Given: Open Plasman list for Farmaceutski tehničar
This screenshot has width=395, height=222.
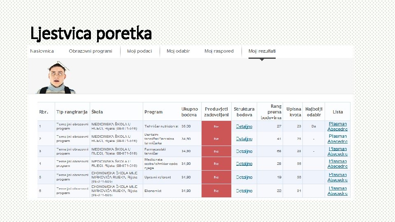Looking at the screenshot, I should 337,149.
